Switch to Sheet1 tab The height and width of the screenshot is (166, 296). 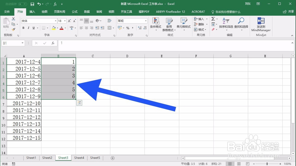pos(31,158)
